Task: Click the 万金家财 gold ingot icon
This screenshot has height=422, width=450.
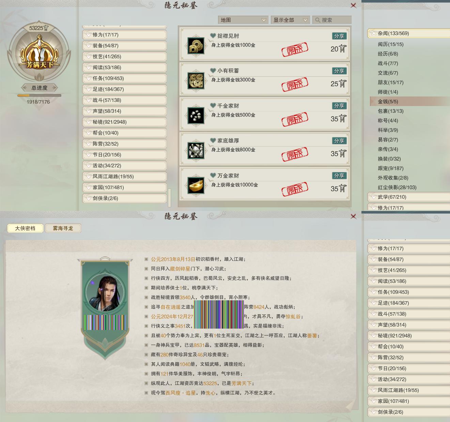Action: coord(196,185)
